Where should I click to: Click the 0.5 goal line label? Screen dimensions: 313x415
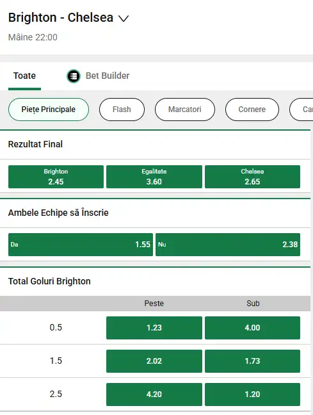(x=56, y=328)
